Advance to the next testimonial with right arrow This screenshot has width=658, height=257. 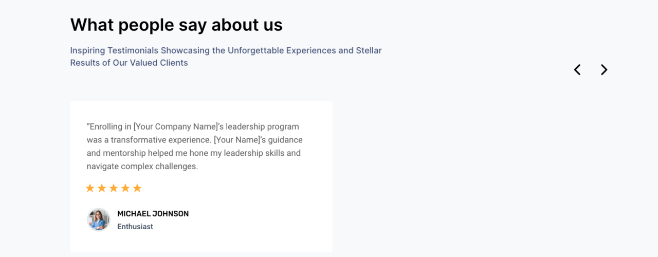pos(604,70)
